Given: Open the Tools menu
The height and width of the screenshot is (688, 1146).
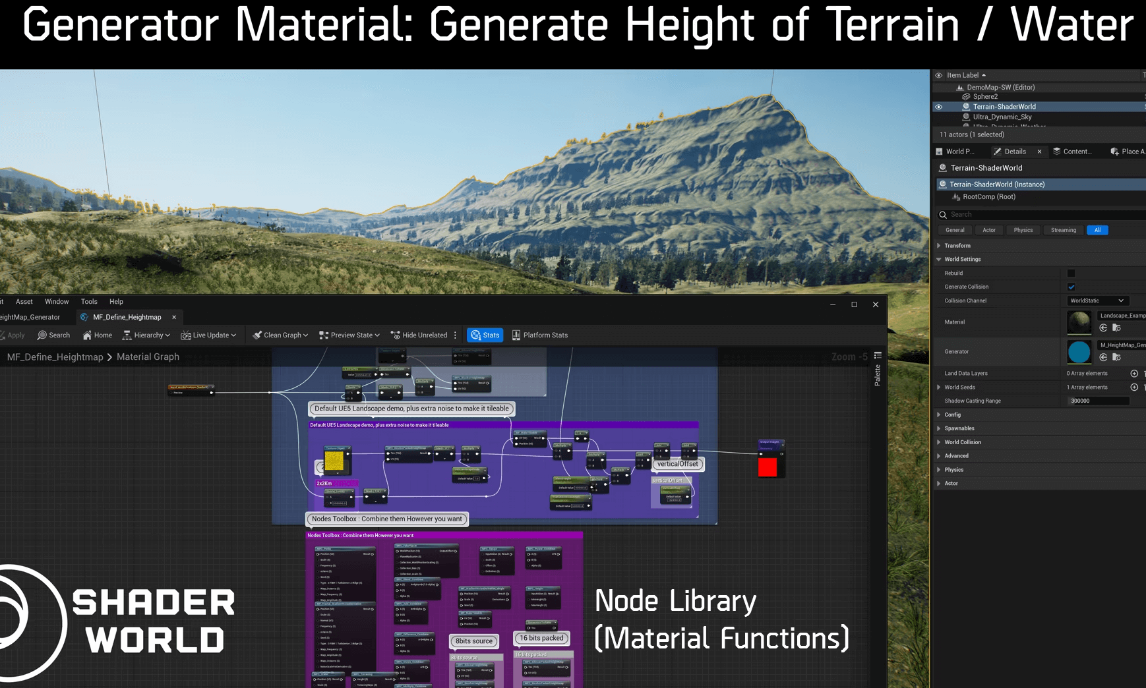Looking at the screenshot, I should coord(89,301).
